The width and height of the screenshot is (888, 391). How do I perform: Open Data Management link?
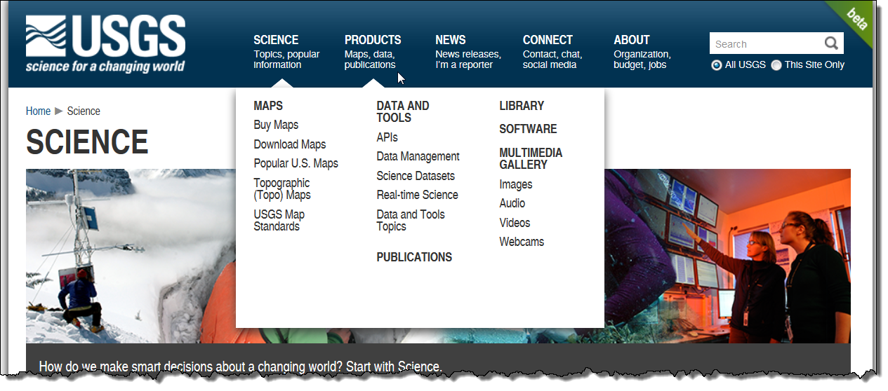(418, 156)
